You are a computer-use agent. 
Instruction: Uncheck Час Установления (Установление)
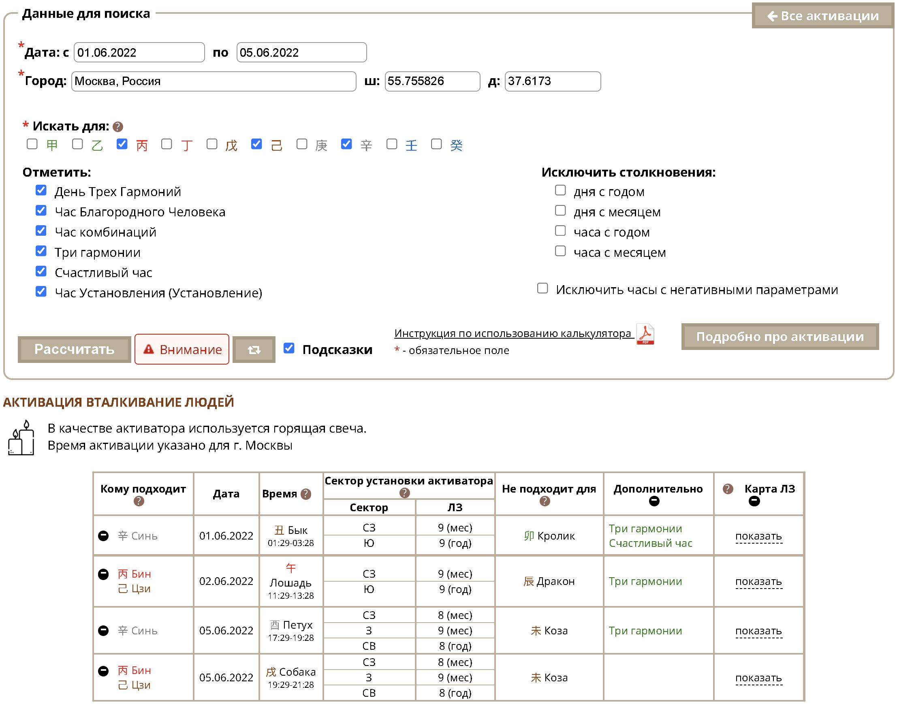[41, 292]
